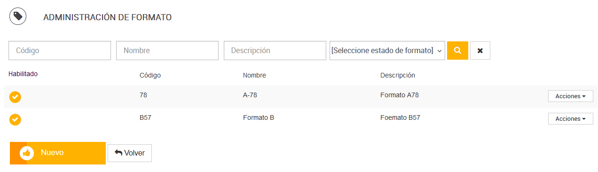Click the thumbs-up icon on the Nuevo button
598x172 pixels.
[x=27, y=153]
